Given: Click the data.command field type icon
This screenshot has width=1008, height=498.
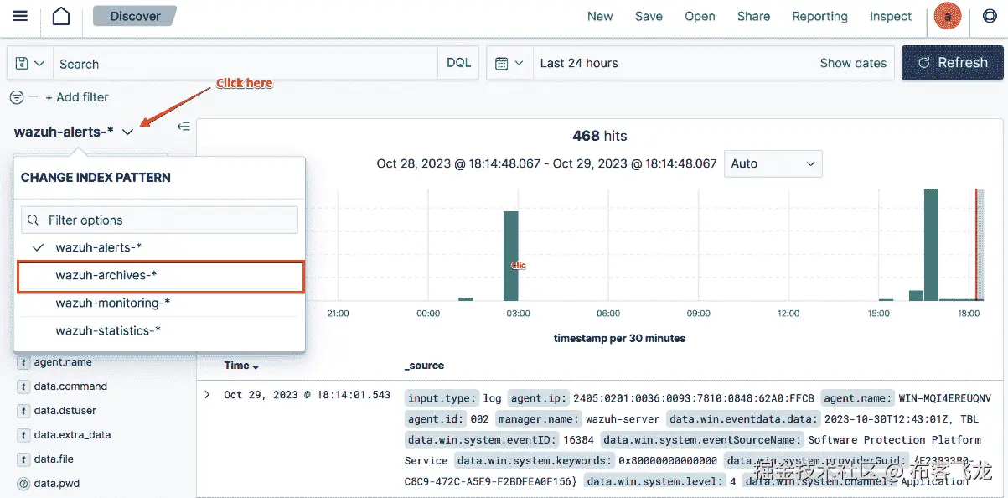Looking at the screenshot, I should coord(23,386).
